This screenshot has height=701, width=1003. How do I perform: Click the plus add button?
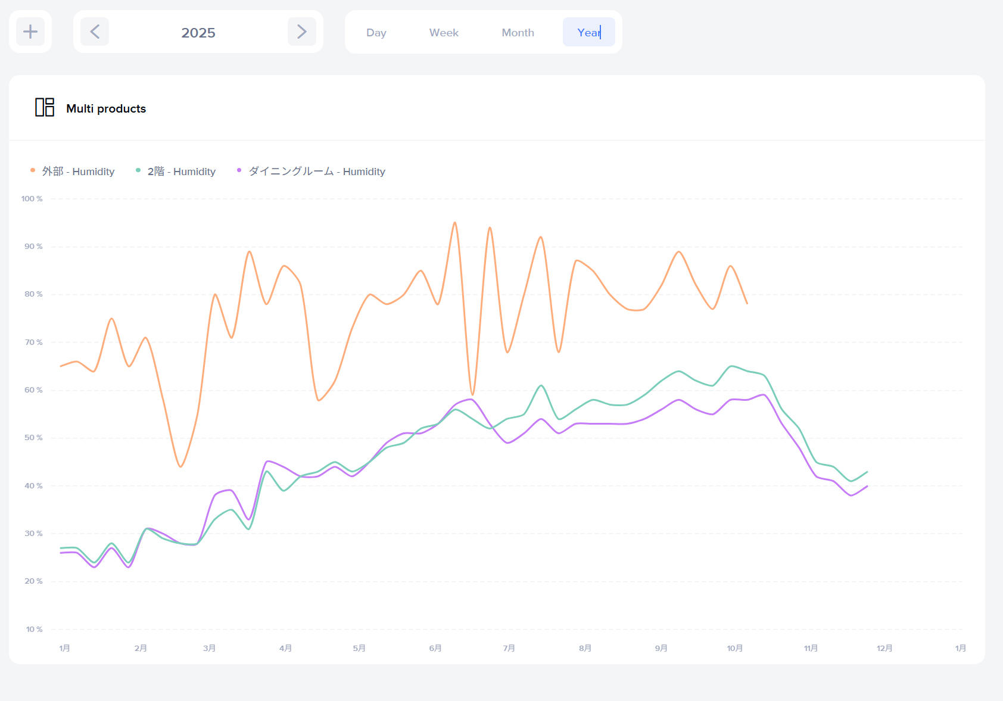pos(30,32)
